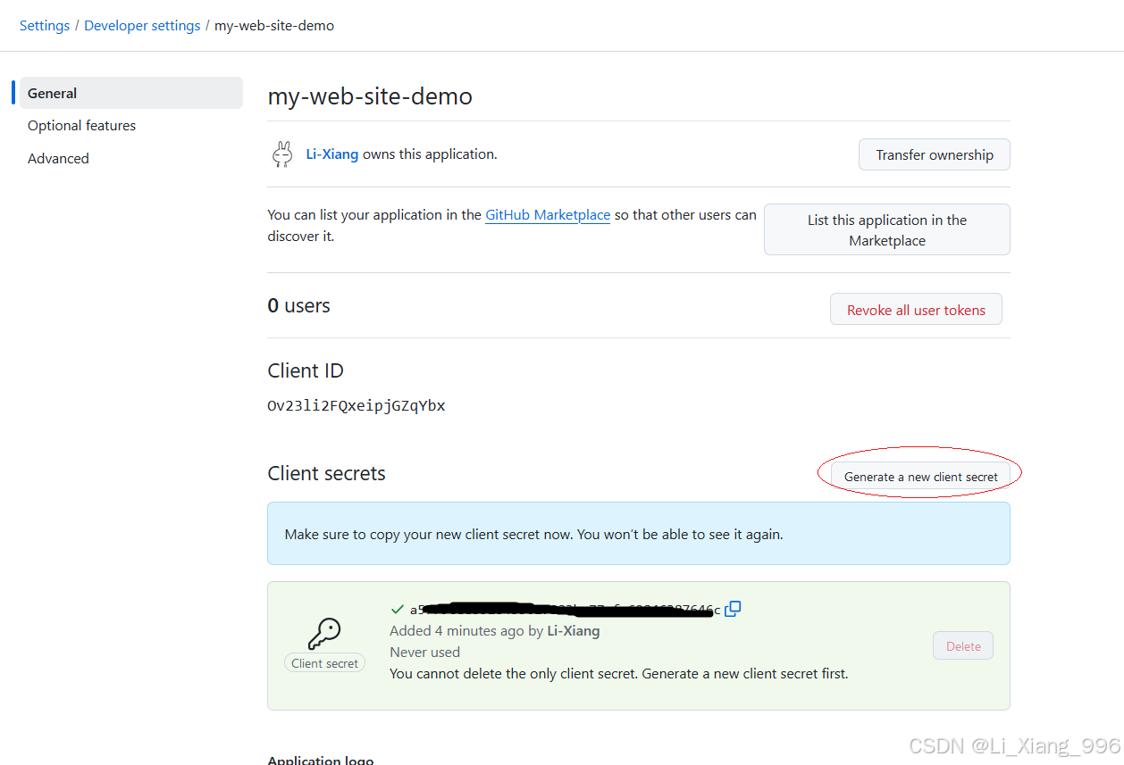The image size is (1124, 765).
Task: Click 'Added 4 minutes ago by Li-Xiang' text
Action: click(495, 631)
